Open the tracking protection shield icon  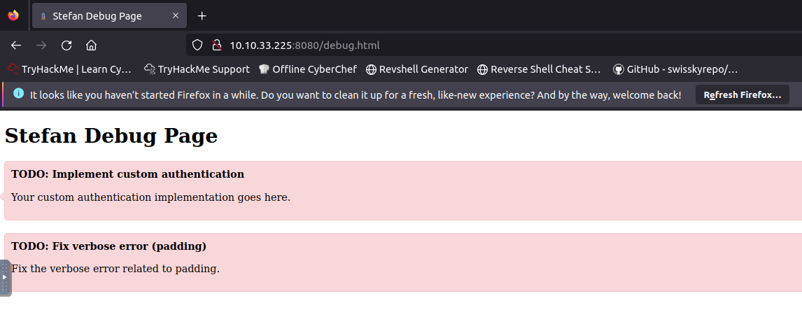click(197, 45)
